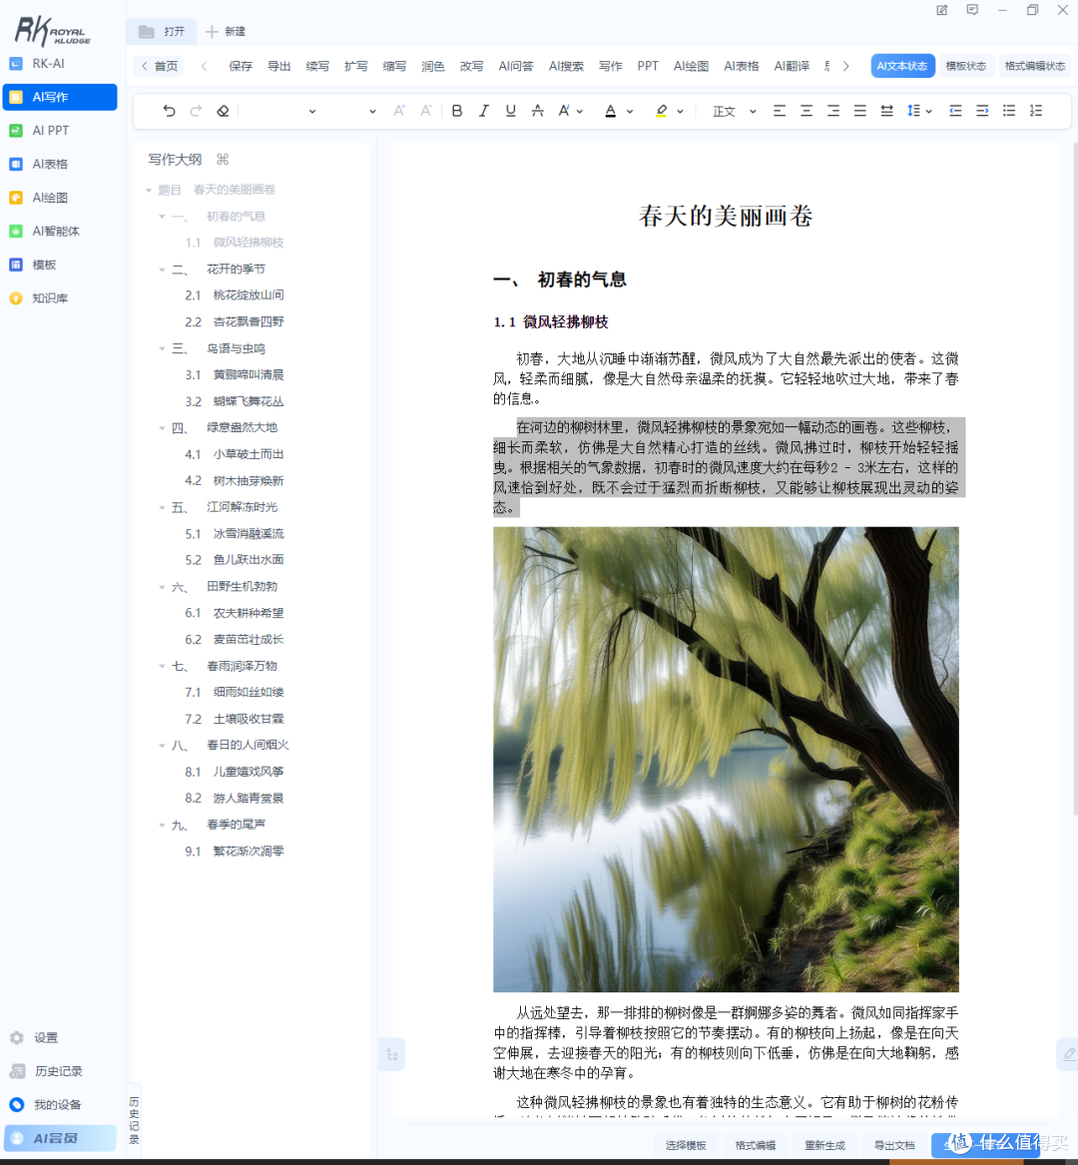
Task: Toggle italic formatting
Action: (x=484, y=111)
